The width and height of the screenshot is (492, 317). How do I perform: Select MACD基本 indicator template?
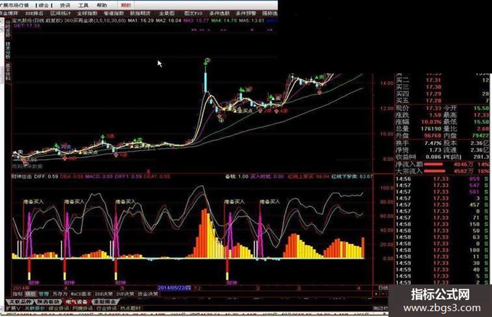click(81, 294)
